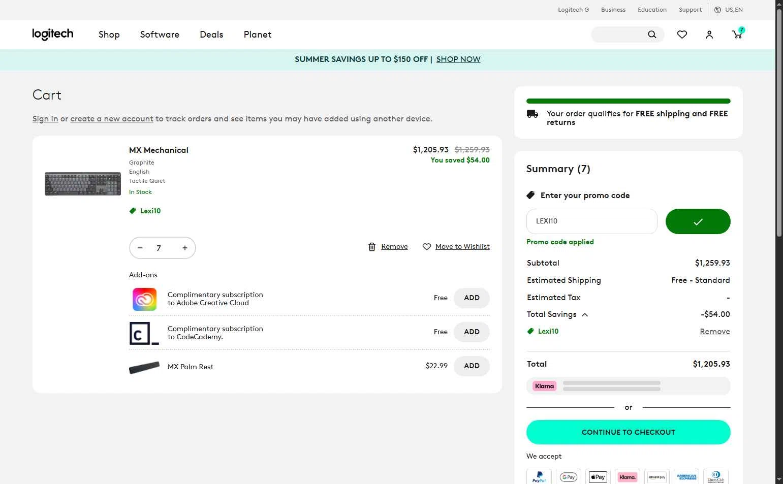
Task: Click CONTINUE TO CHECKOUT button
Action: pyautogui.click(x=629, y=432)
